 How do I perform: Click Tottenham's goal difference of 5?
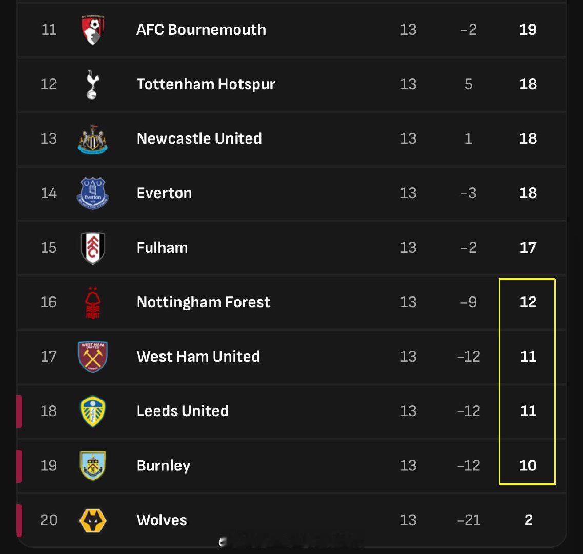coord(468,84)
